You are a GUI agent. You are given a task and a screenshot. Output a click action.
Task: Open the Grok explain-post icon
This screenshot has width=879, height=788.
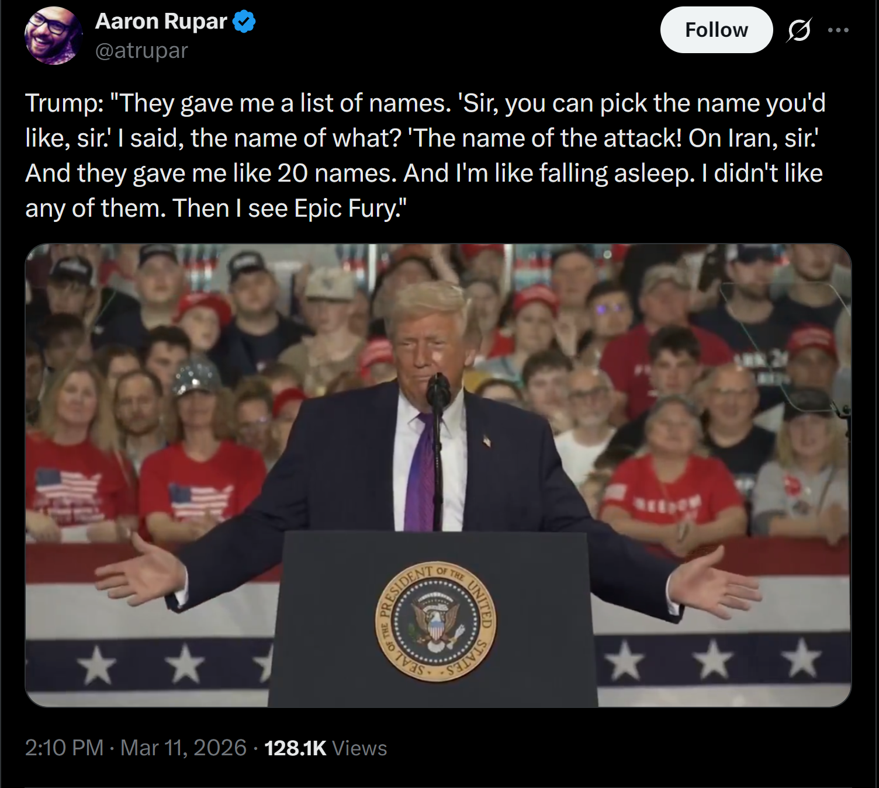tap(798, 30)
